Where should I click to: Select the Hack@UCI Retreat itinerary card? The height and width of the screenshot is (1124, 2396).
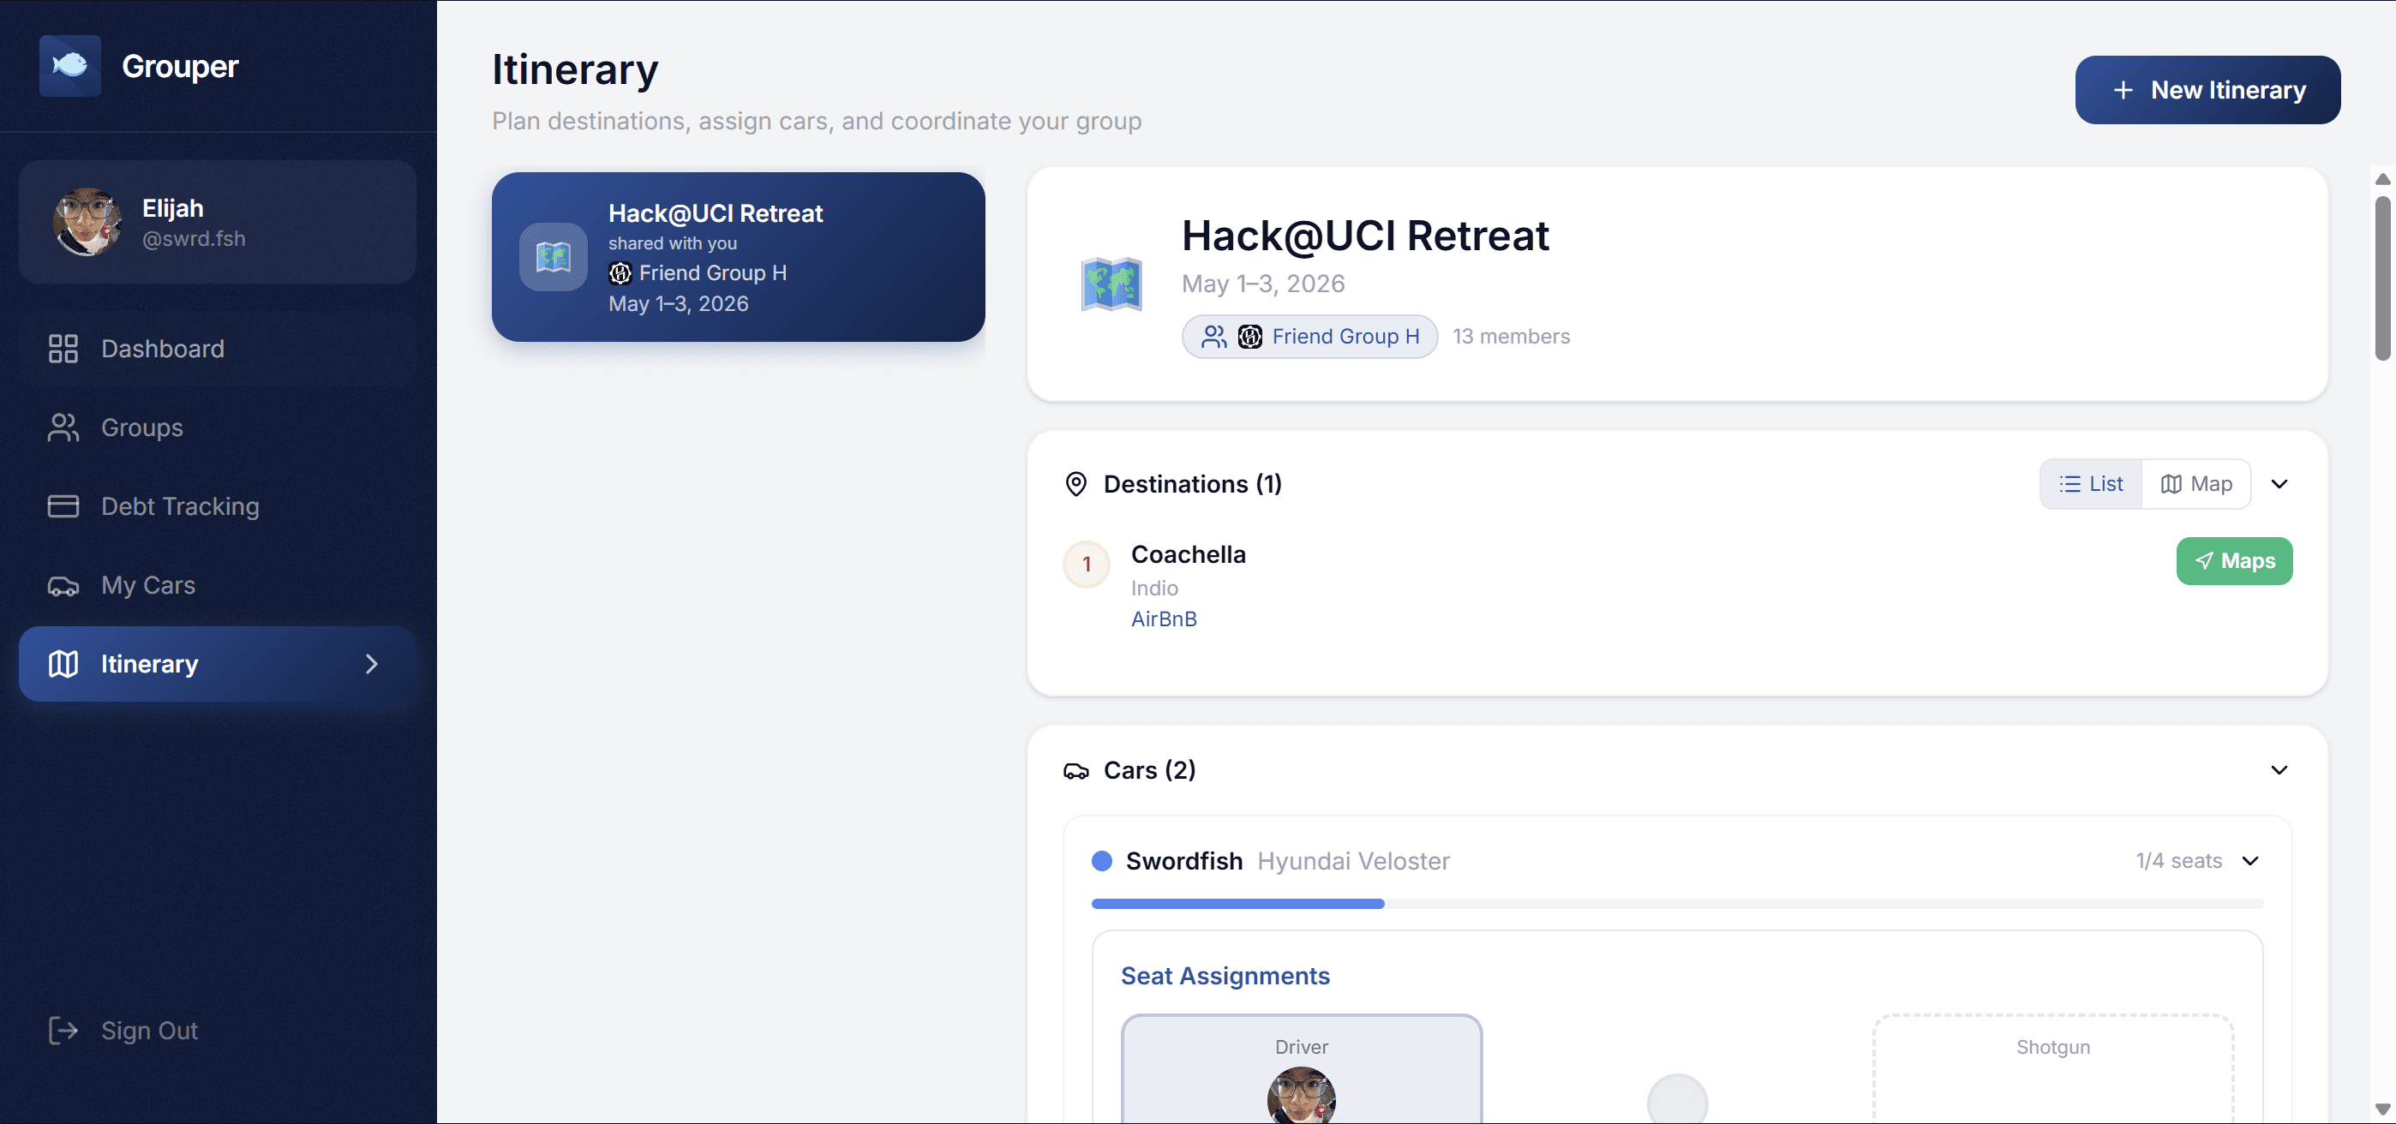[739, 257]
